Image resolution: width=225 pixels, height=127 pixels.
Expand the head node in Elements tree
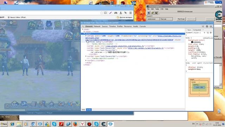coord(84,31)
